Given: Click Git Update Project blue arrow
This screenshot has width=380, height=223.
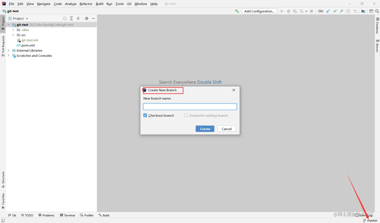Looking at the screenshot, I should (328, 11).
